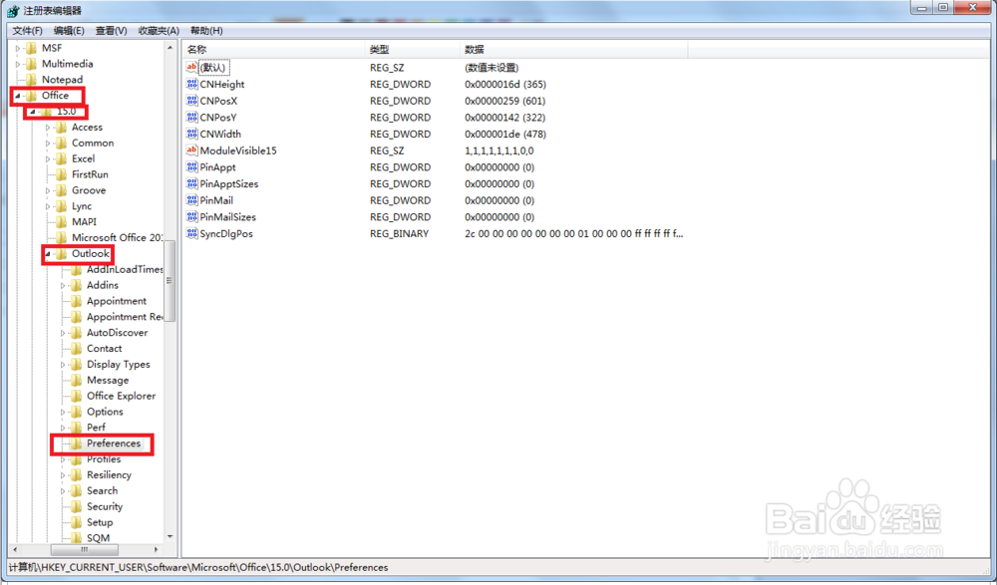Select the AddInLoadTimes key

point(125,270)
